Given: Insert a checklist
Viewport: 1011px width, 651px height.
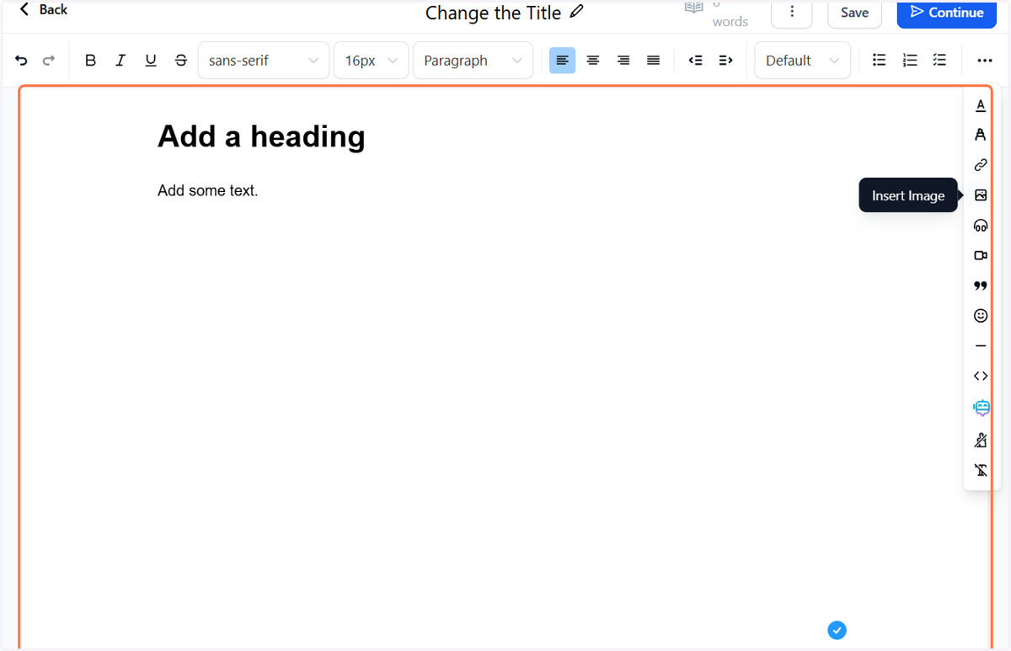Looking at the screenshot, I should coord(940,61).
